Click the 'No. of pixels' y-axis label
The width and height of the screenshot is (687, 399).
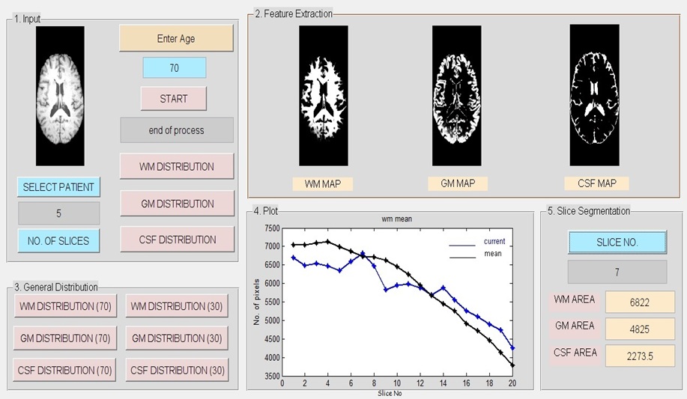click(x=257, y=302)
